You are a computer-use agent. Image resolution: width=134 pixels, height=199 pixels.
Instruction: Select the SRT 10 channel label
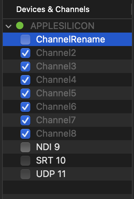[x=51, y=160]
